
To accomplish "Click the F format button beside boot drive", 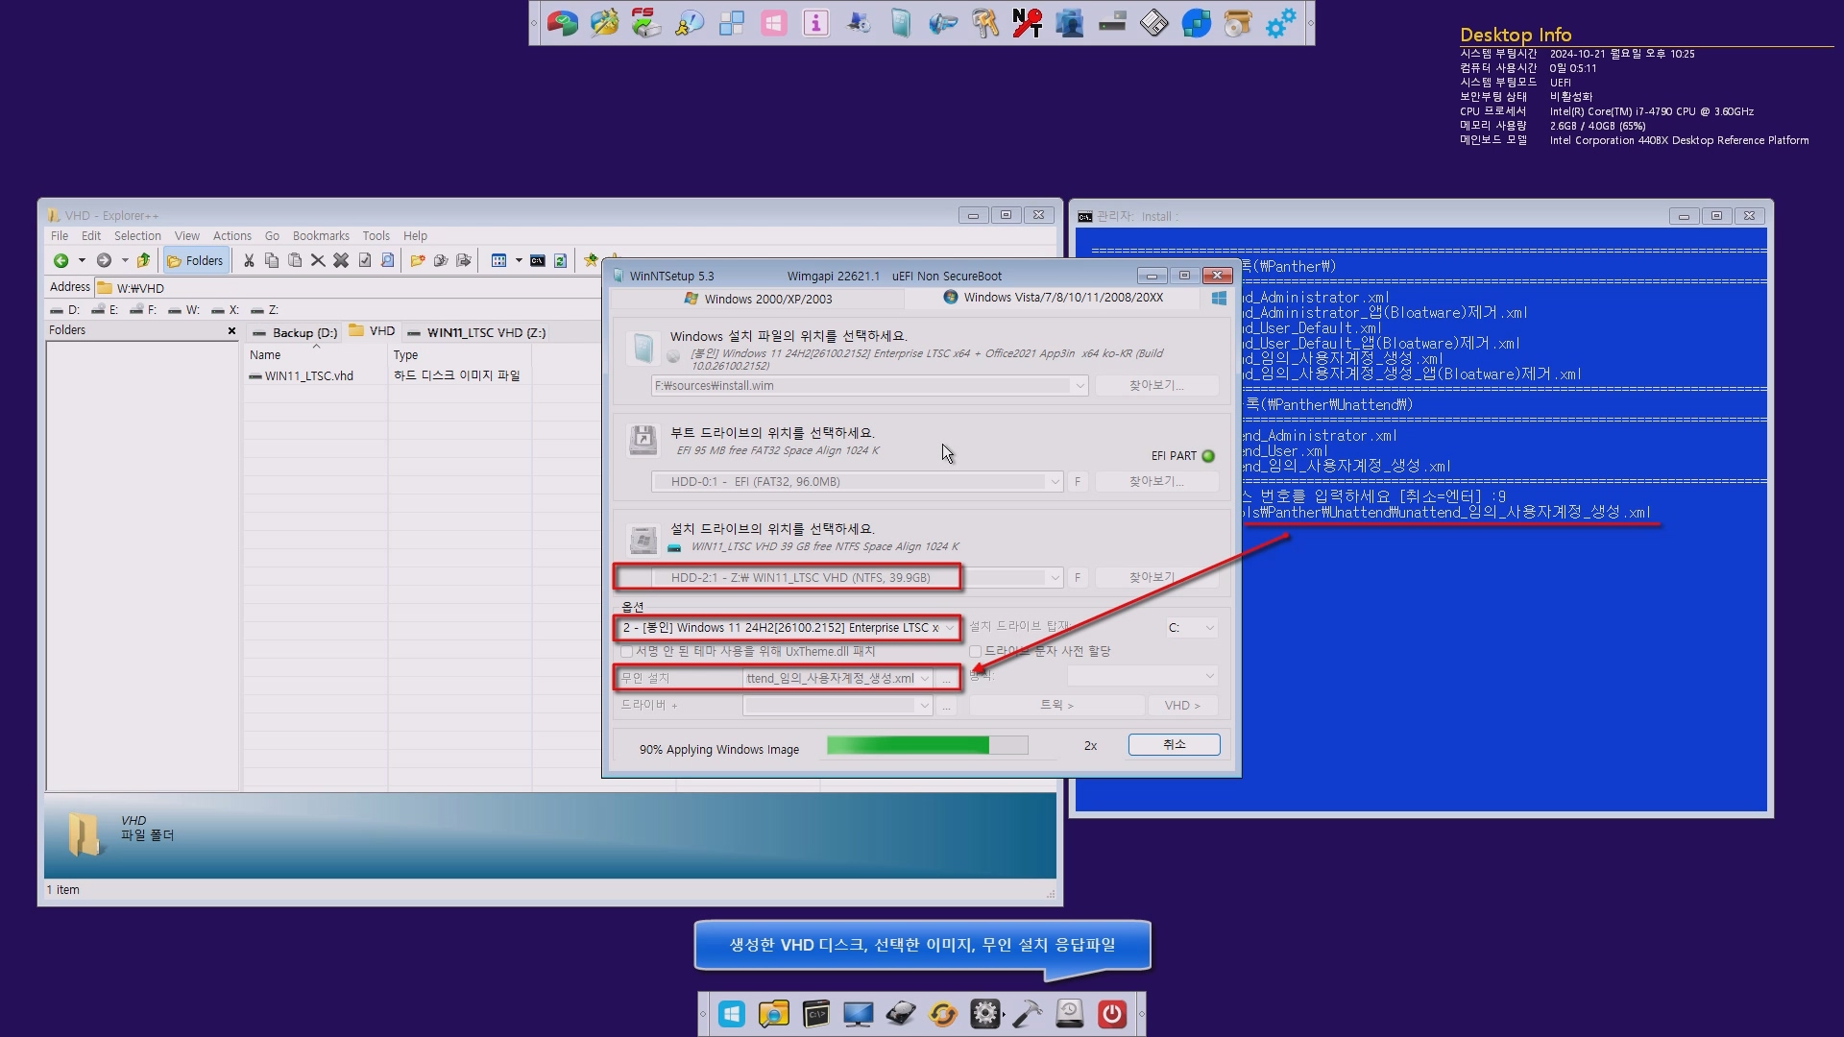I will point(1078,481).
